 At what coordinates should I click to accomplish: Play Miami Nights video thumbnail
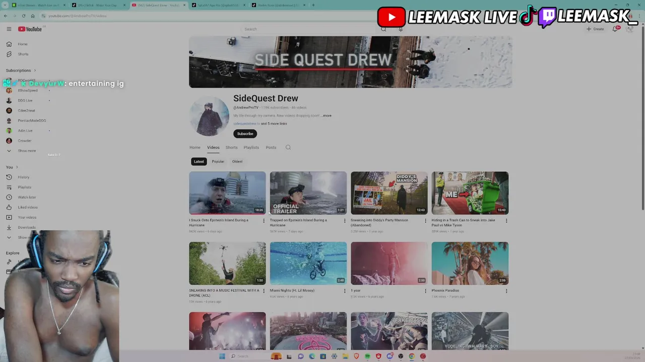coord(308,263)
